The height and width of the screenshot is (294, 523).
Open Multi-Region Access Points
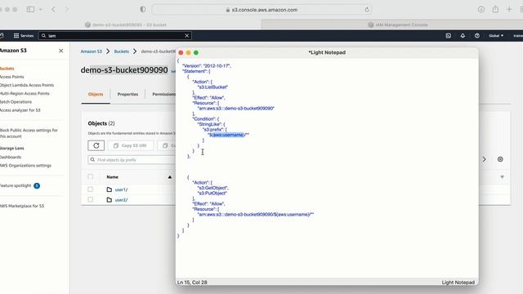(x=25, y=93)
